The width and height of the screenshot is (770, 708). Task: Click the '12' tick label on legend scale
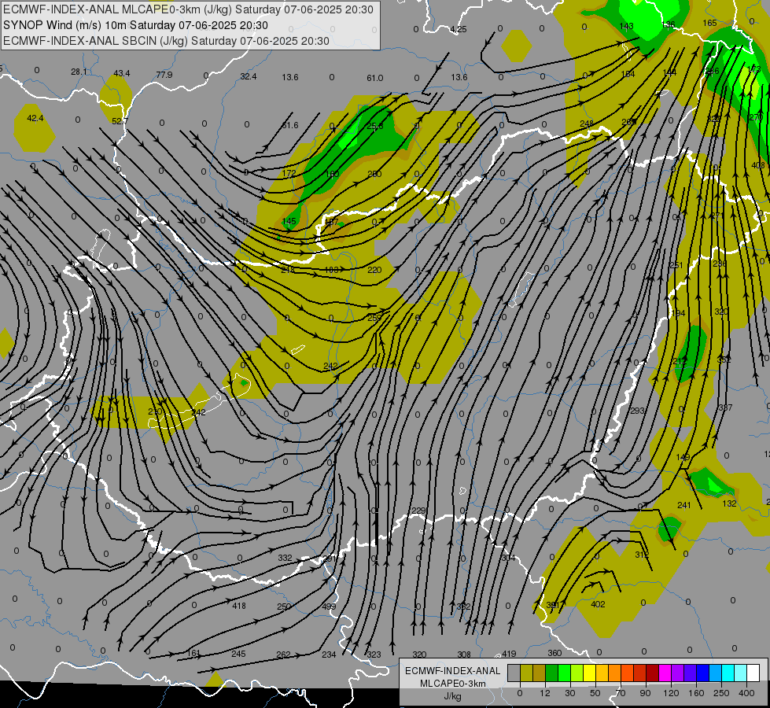coord(544,693)
